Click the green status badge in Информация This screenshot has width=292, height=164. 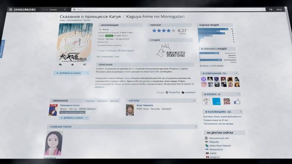click(x=109, y=36)
